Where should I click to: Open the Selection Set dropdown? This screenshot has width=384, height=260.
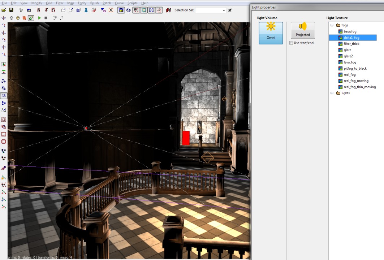(x=224, y=10)
